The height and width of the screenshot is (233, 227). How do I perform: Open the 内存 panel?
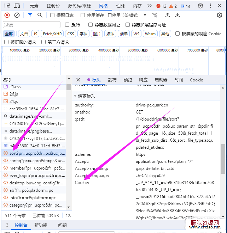point(137,6)
